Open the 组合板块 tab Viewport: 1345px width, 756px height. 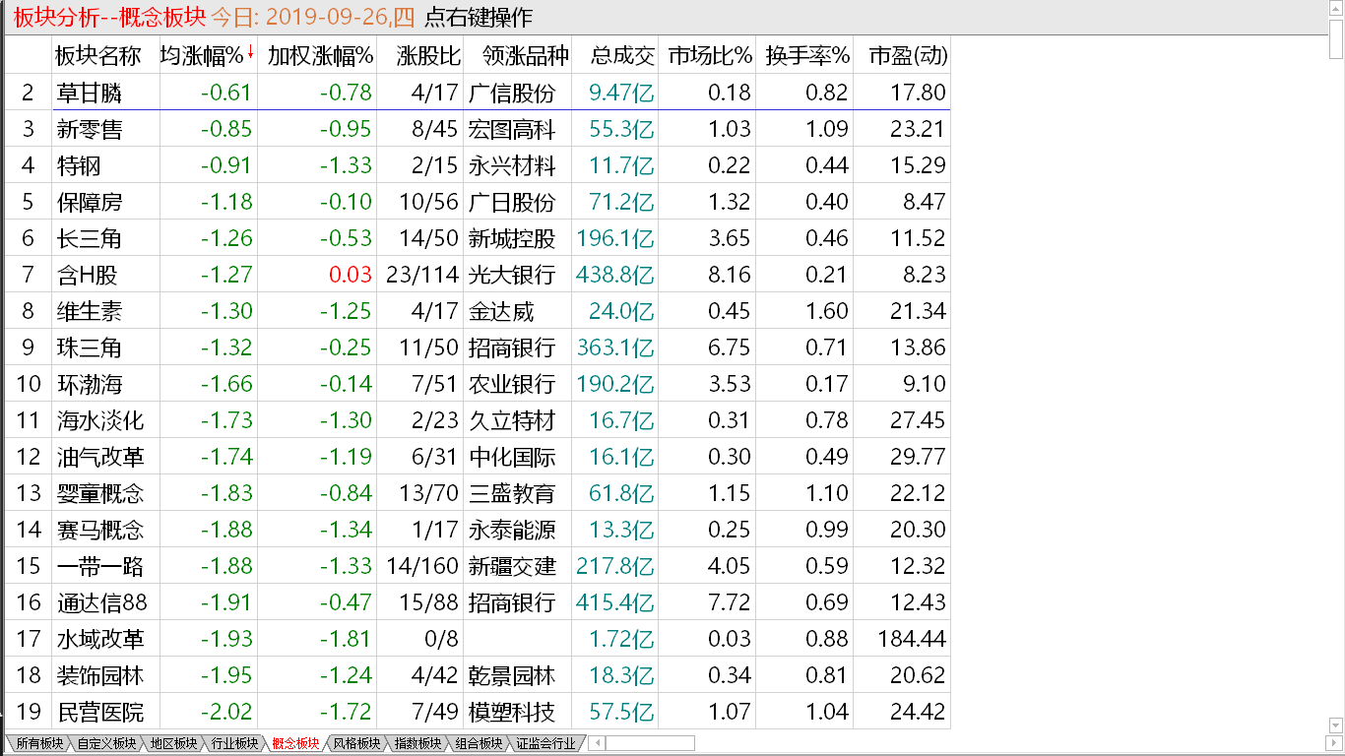point(479,743)
